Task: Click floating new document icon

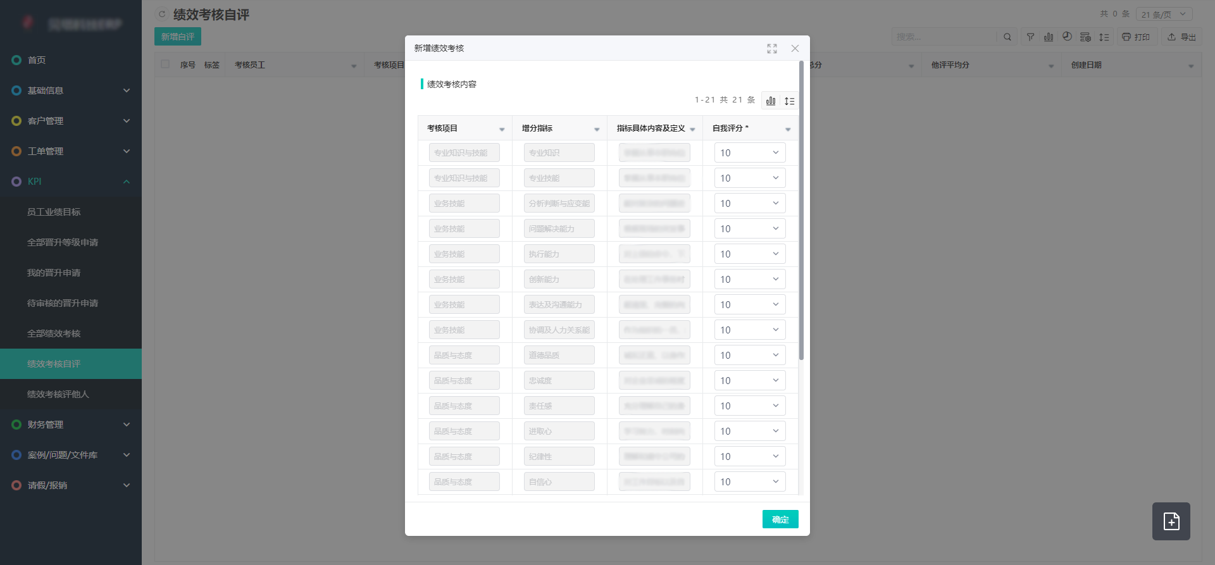Action: pyautogui.click(x=1171, y=521)
